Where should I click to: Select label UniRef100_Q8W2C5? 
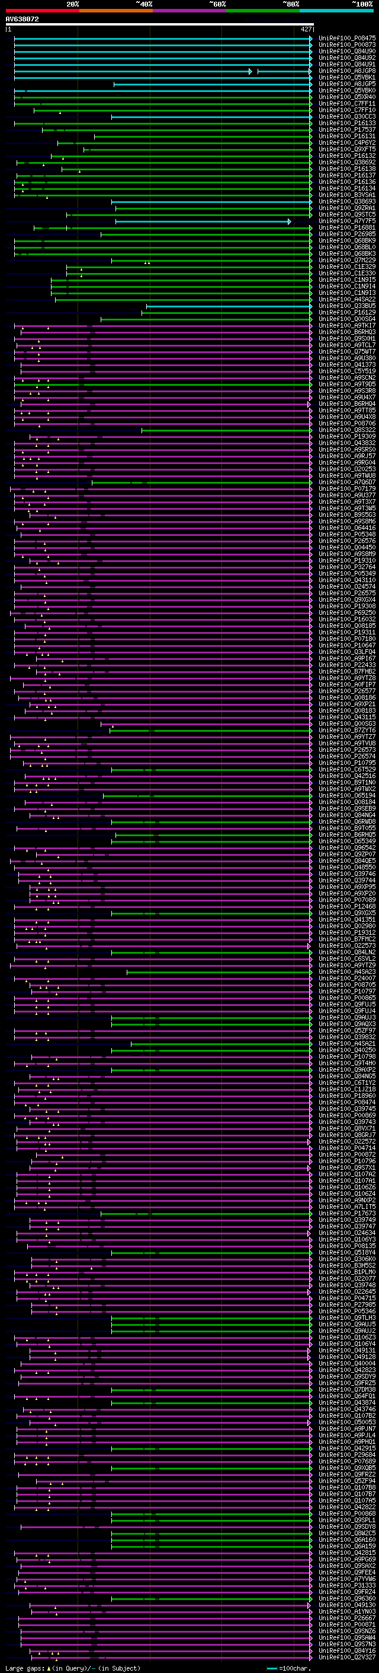tap(347, 1533)
